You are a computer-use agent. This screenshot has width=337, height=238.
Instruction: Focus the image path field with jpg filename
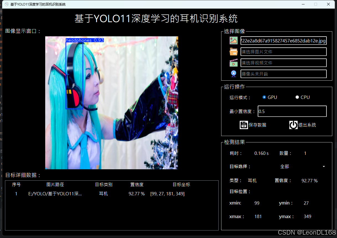pyautogui.click(x=284, y=41)
